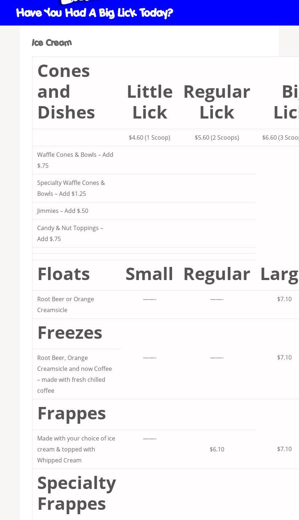The width and height of the screenshot is (299, 520).
Task: Select the "Cones and Dishes" table heading
Action: coord(66,91)
